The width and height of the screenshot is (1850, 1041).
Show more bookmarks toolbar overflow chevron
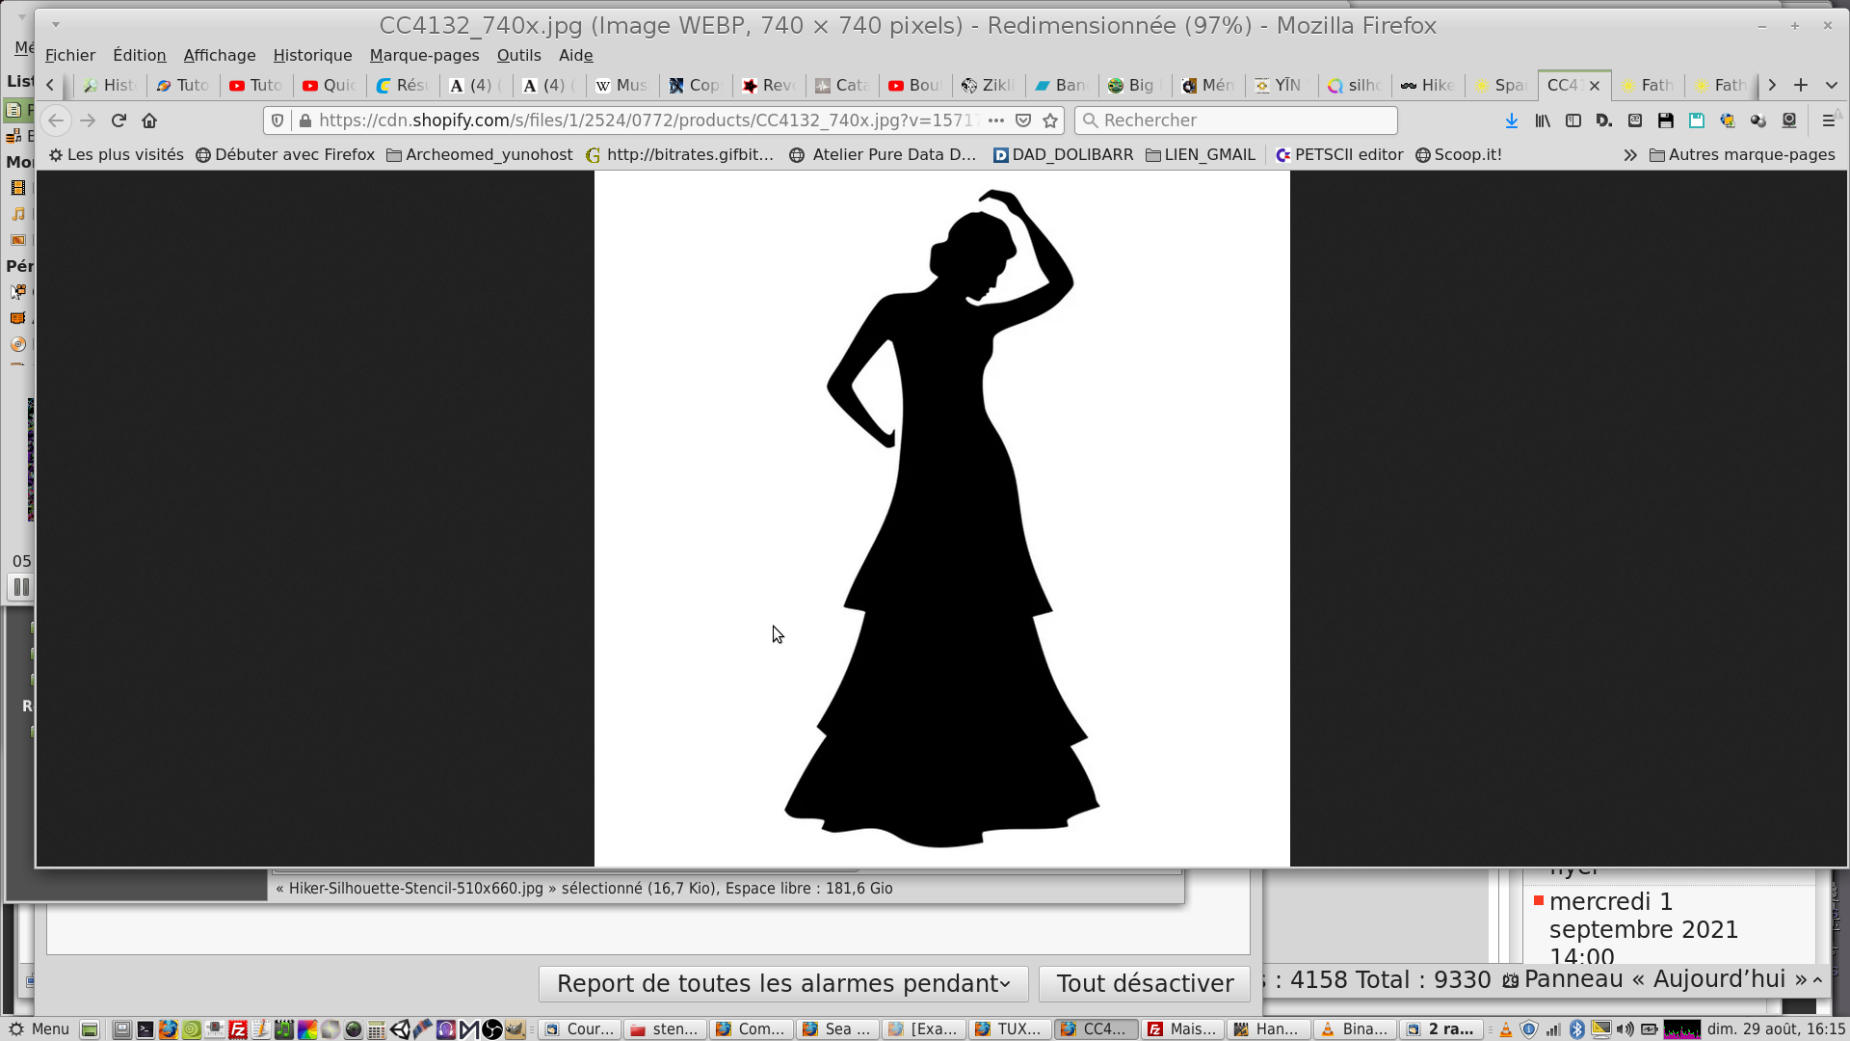(x=1629, y=155)
